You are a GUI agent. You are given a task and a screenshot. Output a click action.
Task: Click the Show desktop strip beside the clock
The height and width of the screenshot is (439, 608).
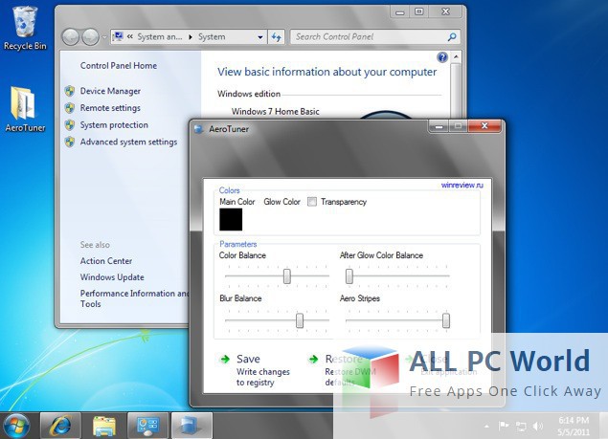click(x=603, y=426)
